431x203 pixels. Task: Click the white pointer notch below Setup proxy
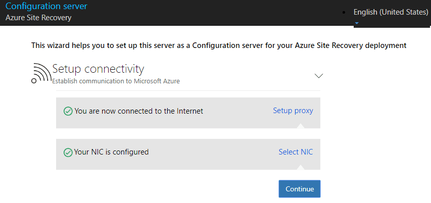[x=302, y=125]
